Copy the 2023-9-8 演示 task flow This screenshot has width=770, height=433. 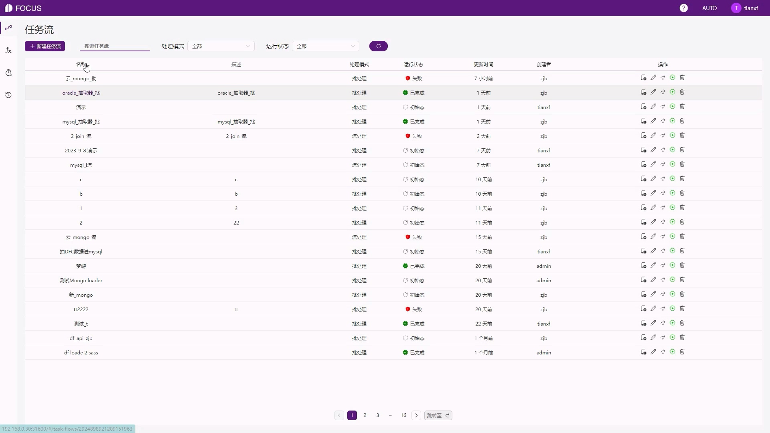644,150
